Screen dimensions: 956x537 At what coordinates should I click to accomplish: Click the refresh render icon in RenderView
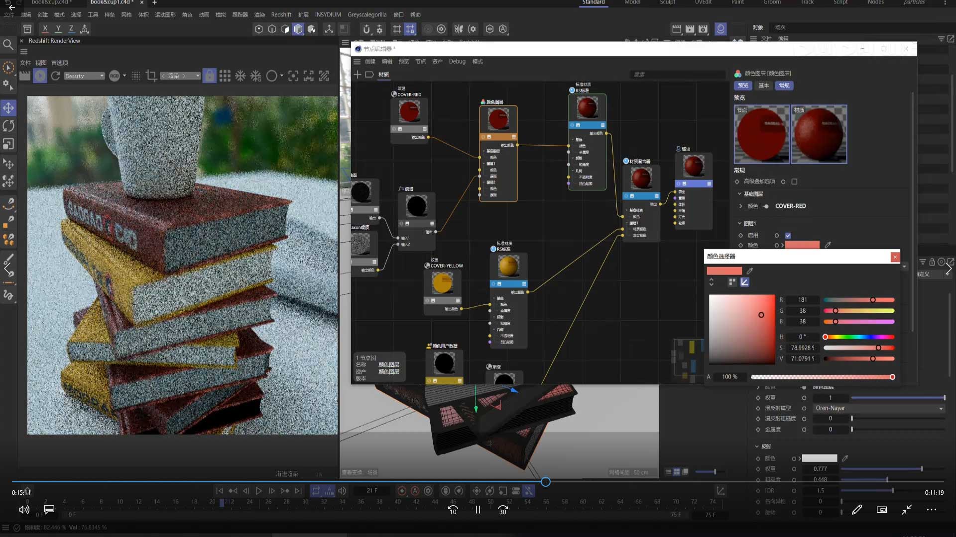click(55, 76)
